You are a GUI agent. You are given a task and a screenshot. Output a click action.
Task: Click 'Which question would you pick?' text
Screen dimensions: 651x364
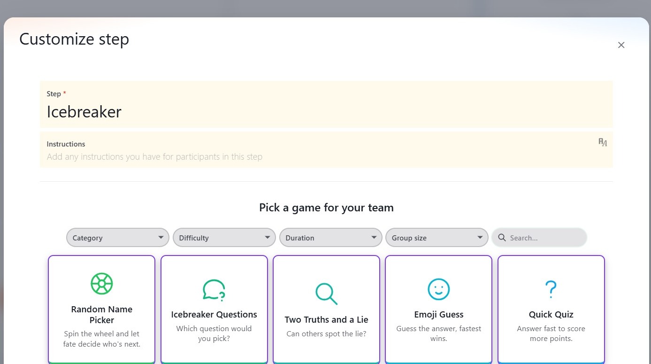click(x=214, y=333)
